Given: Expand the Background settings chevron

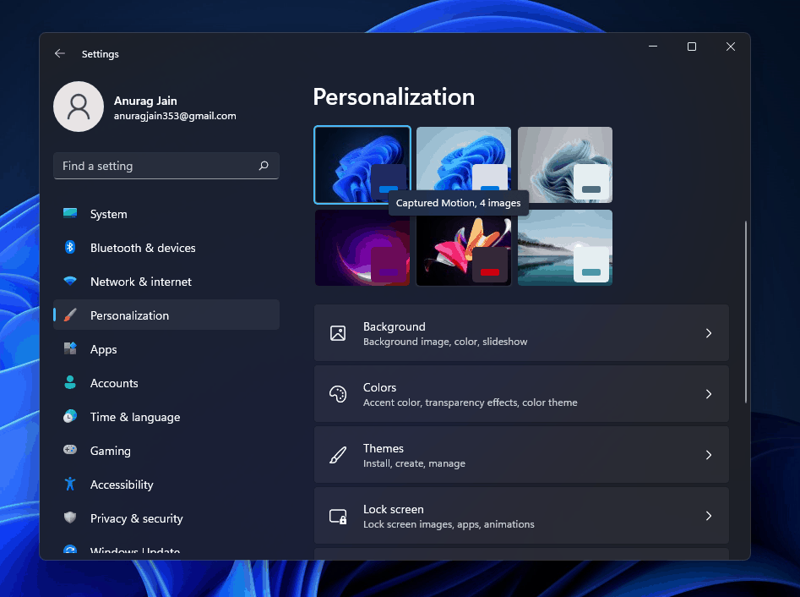Looking at the screenshot, I should [x=709, y=333].
